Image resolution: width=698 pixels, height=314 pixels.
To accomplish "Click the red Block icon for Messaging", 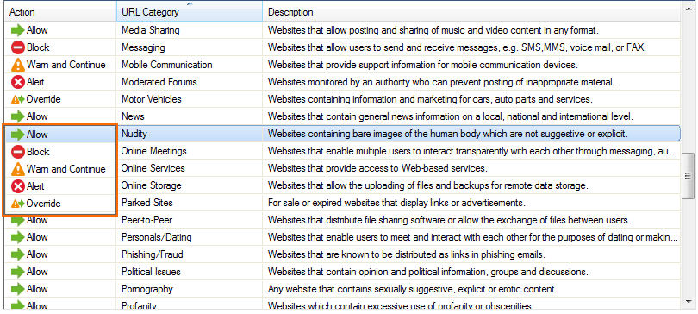I will click(18, 47).
